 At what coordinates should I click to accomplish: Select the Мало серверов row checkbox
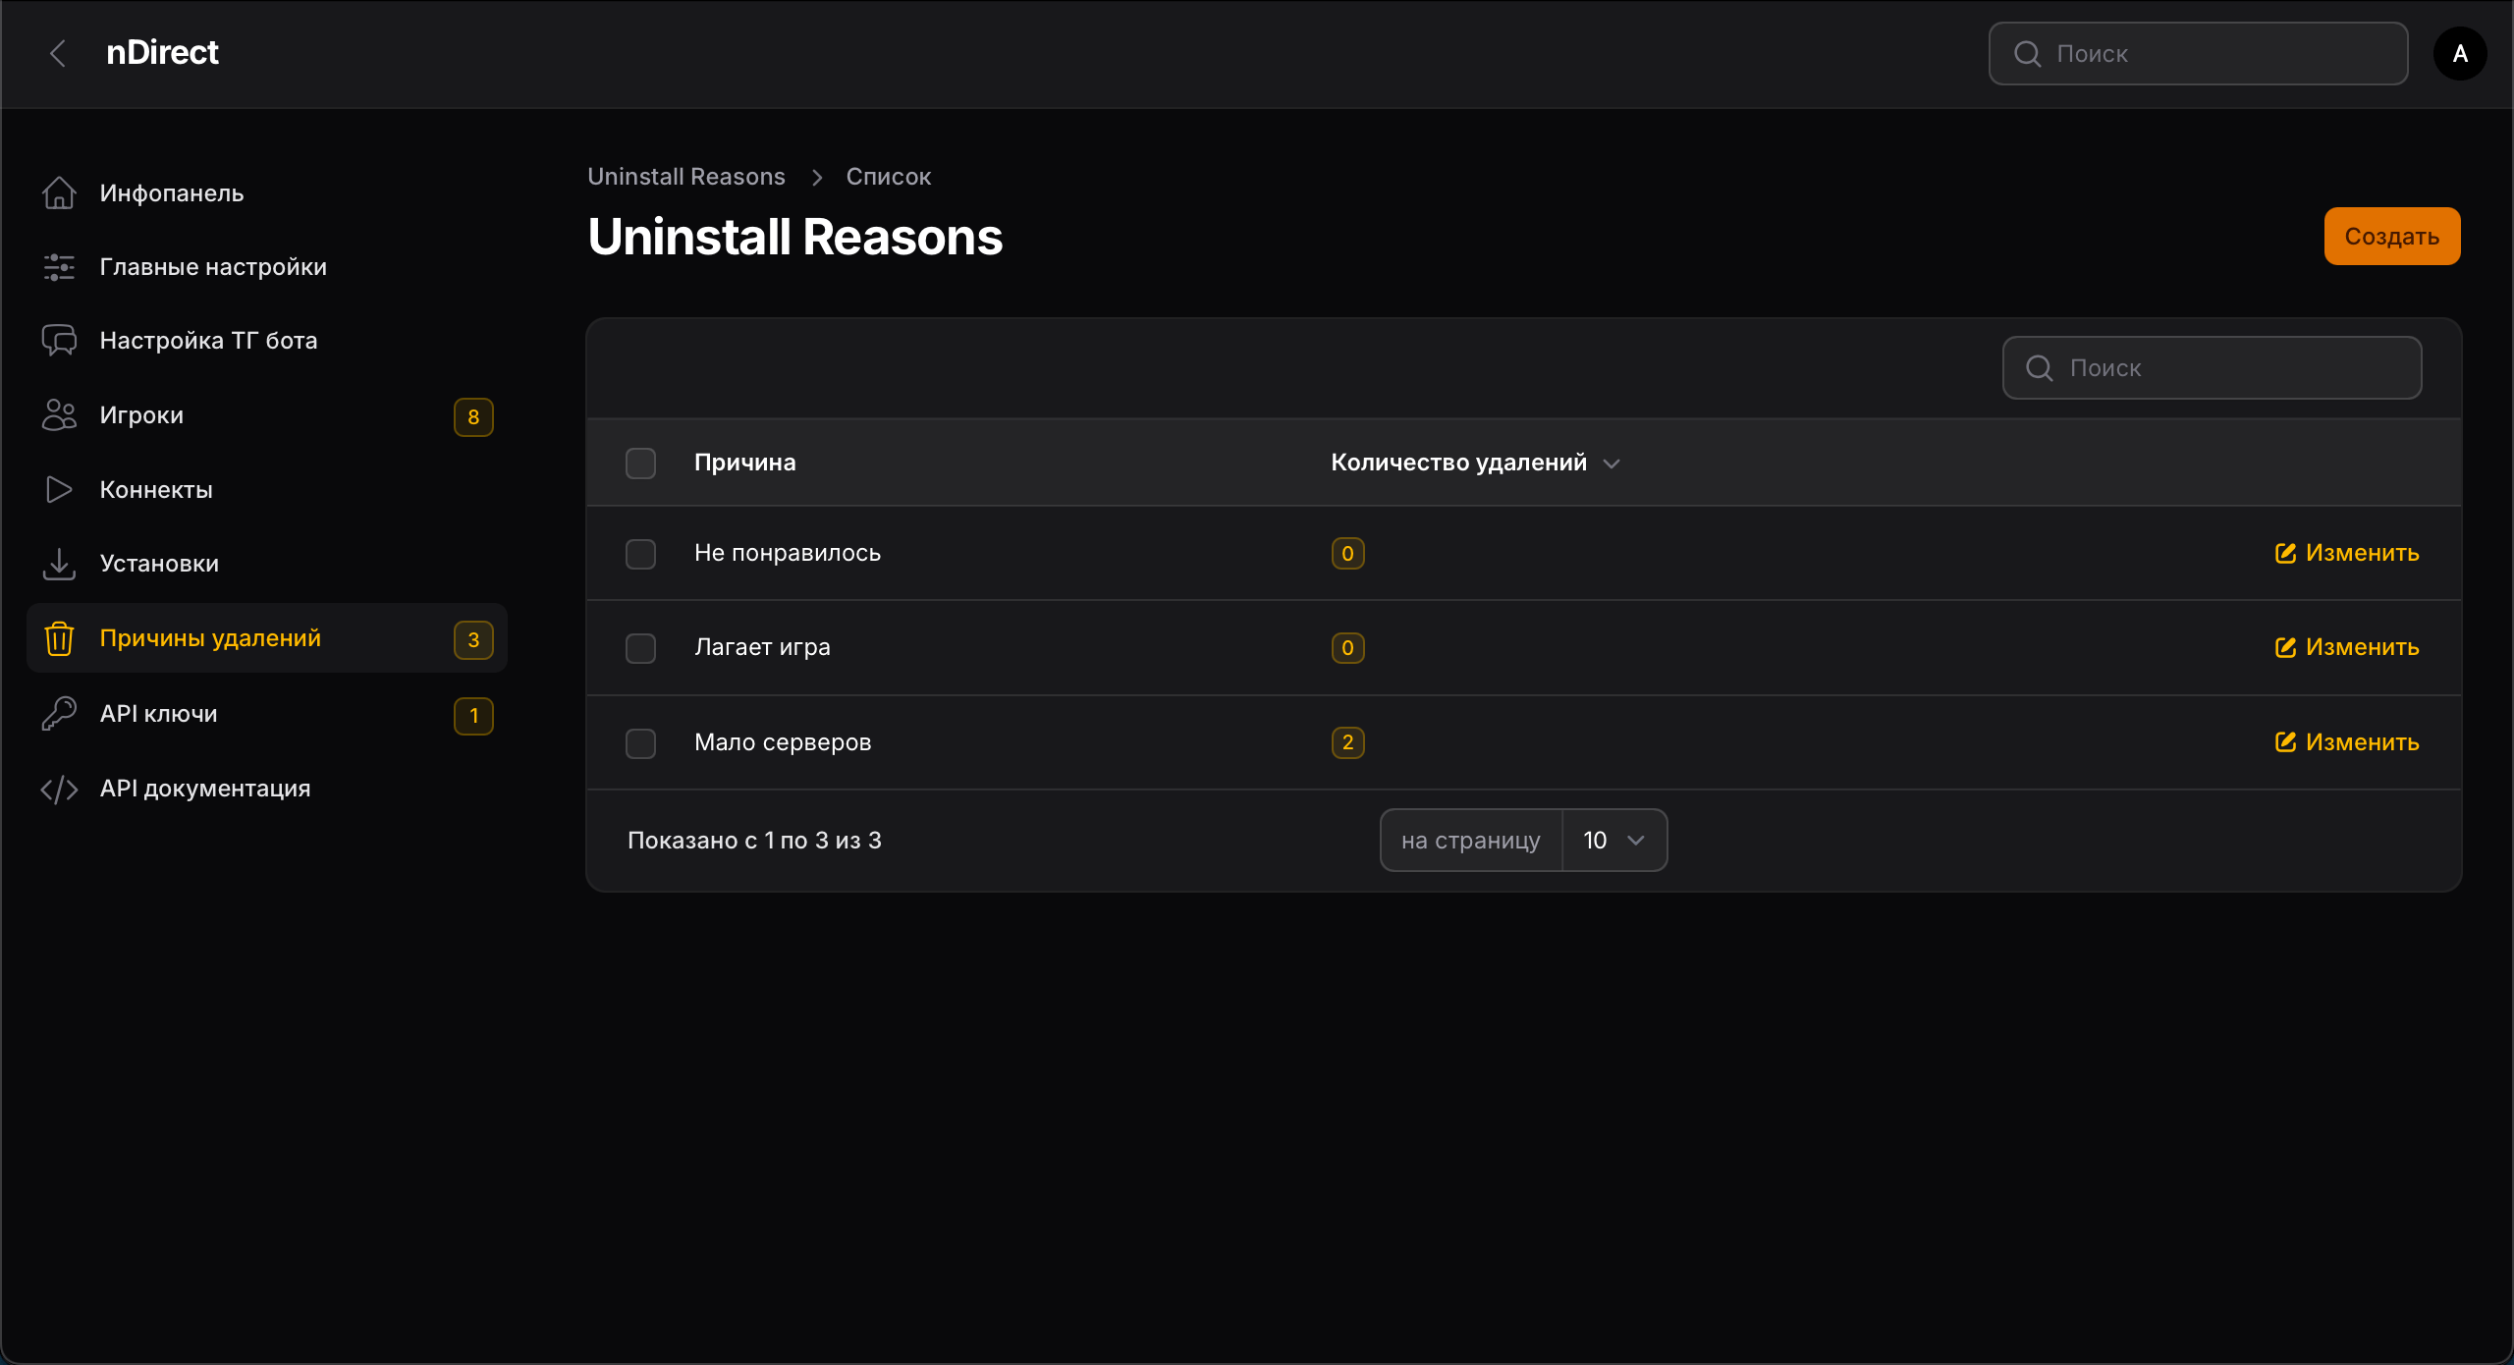click(640, 743)
